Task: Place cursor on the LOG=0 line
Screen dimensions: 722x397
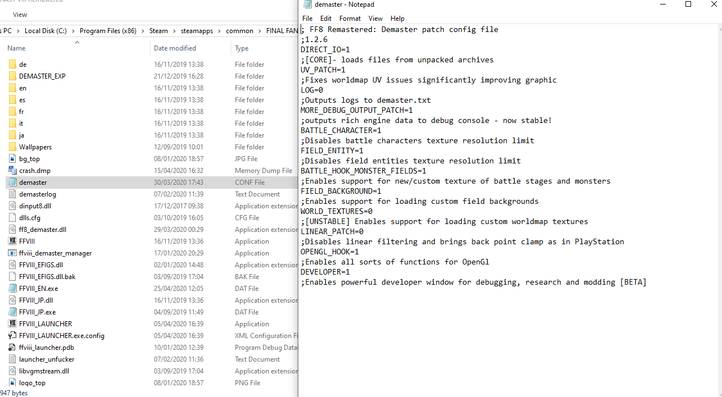Action: tap(312, 90)
